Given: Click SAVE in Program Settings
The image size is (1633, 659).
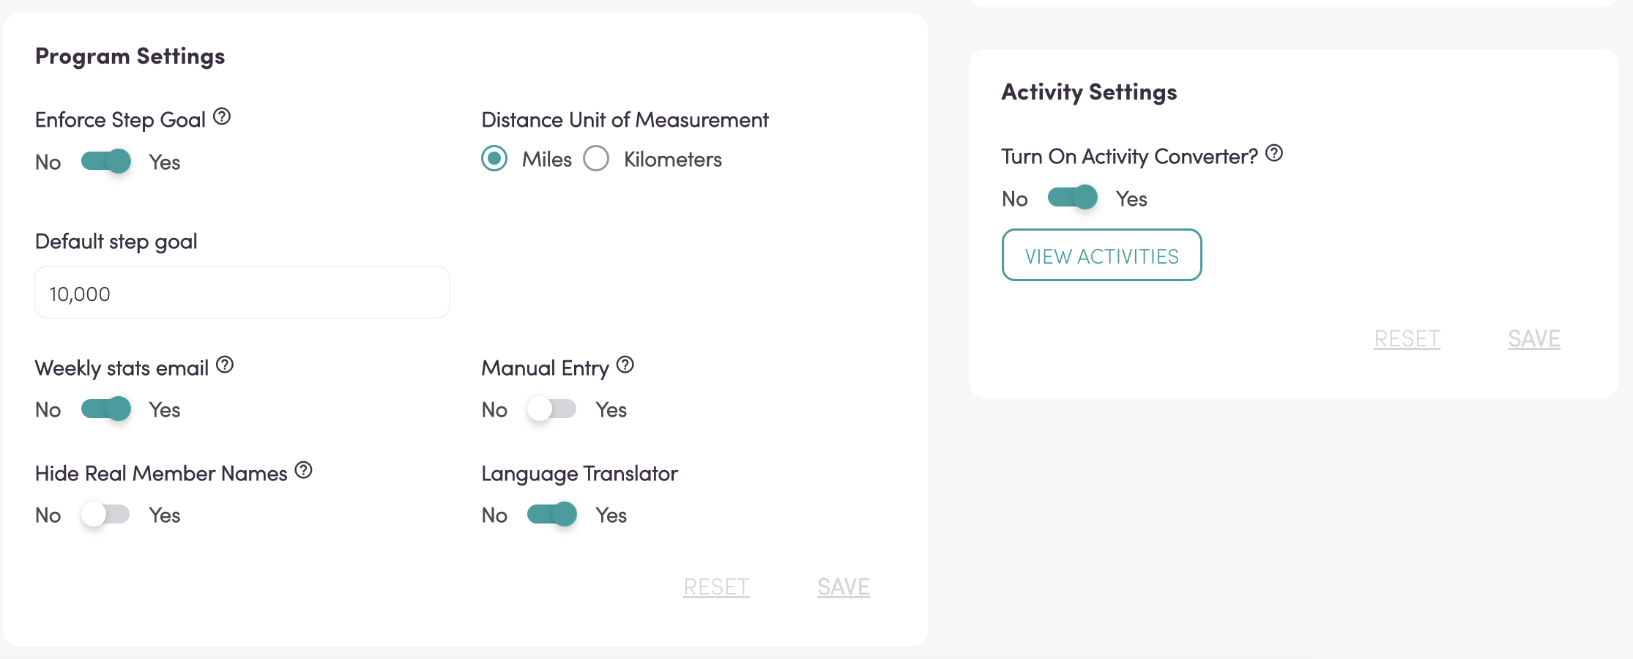Looking at the screenshot, I should point(844,587).
